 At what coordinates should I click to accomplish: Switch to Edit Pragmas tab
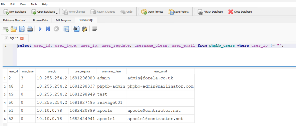coord(63,20)
